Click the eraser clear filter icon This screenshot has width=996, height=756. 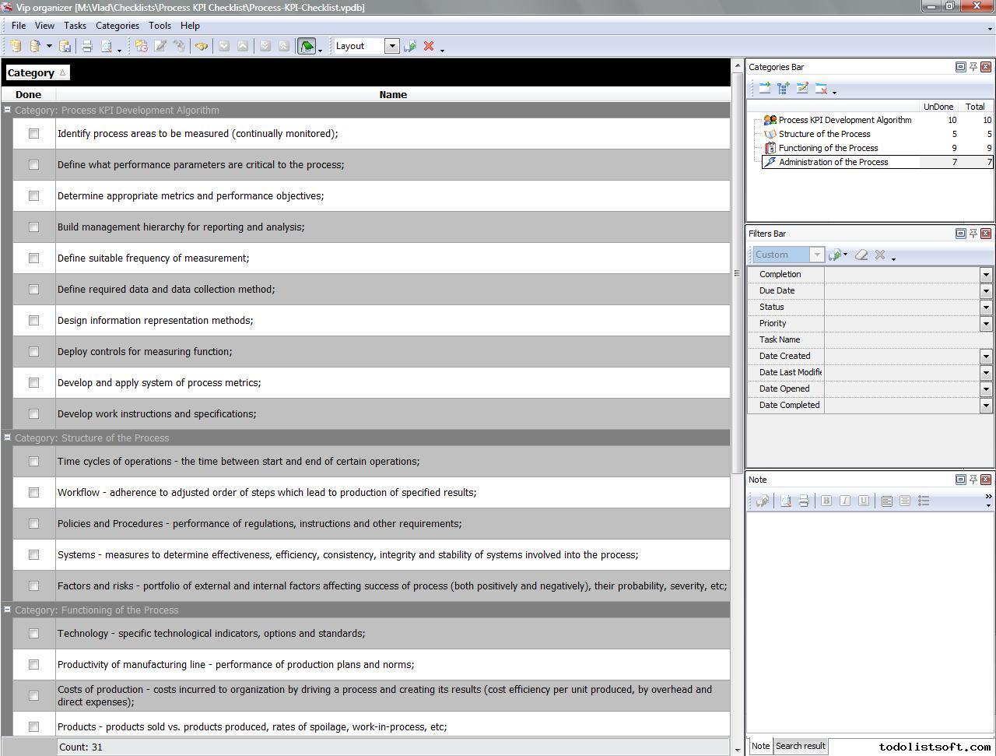point(861,255)
